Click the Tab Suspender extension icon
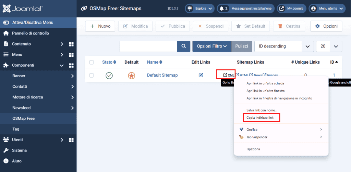This screenshot has width=351, height=172. point(241,137)
